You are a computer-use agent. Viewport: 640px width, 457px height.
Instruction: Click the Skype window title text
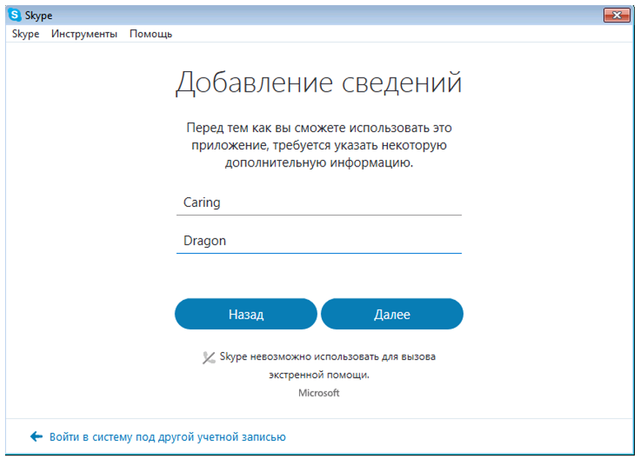[39, 15]
